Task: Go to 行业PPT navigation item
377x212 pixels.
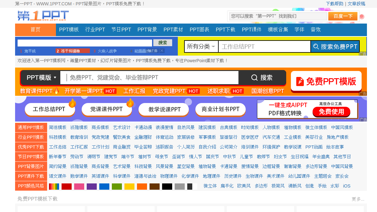Action: (95, 30)
